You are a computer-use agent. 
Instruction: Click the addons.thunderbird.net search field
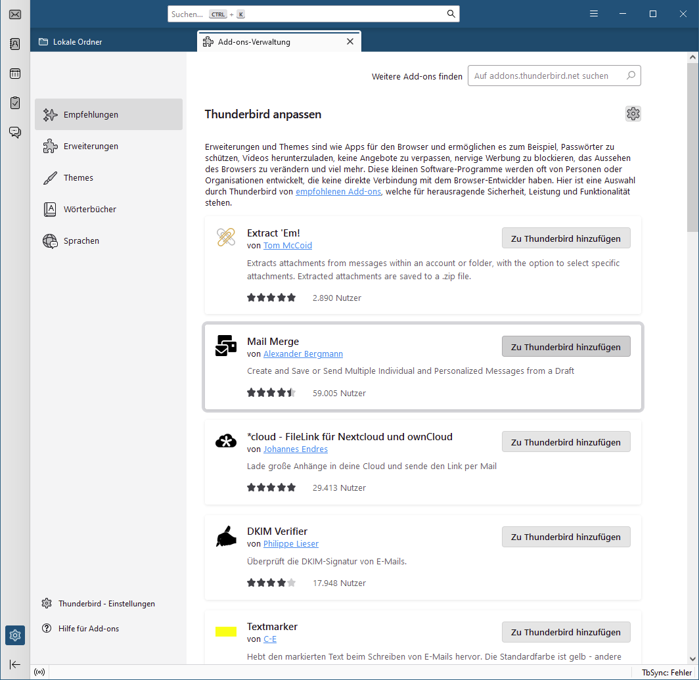coord(554,76)
